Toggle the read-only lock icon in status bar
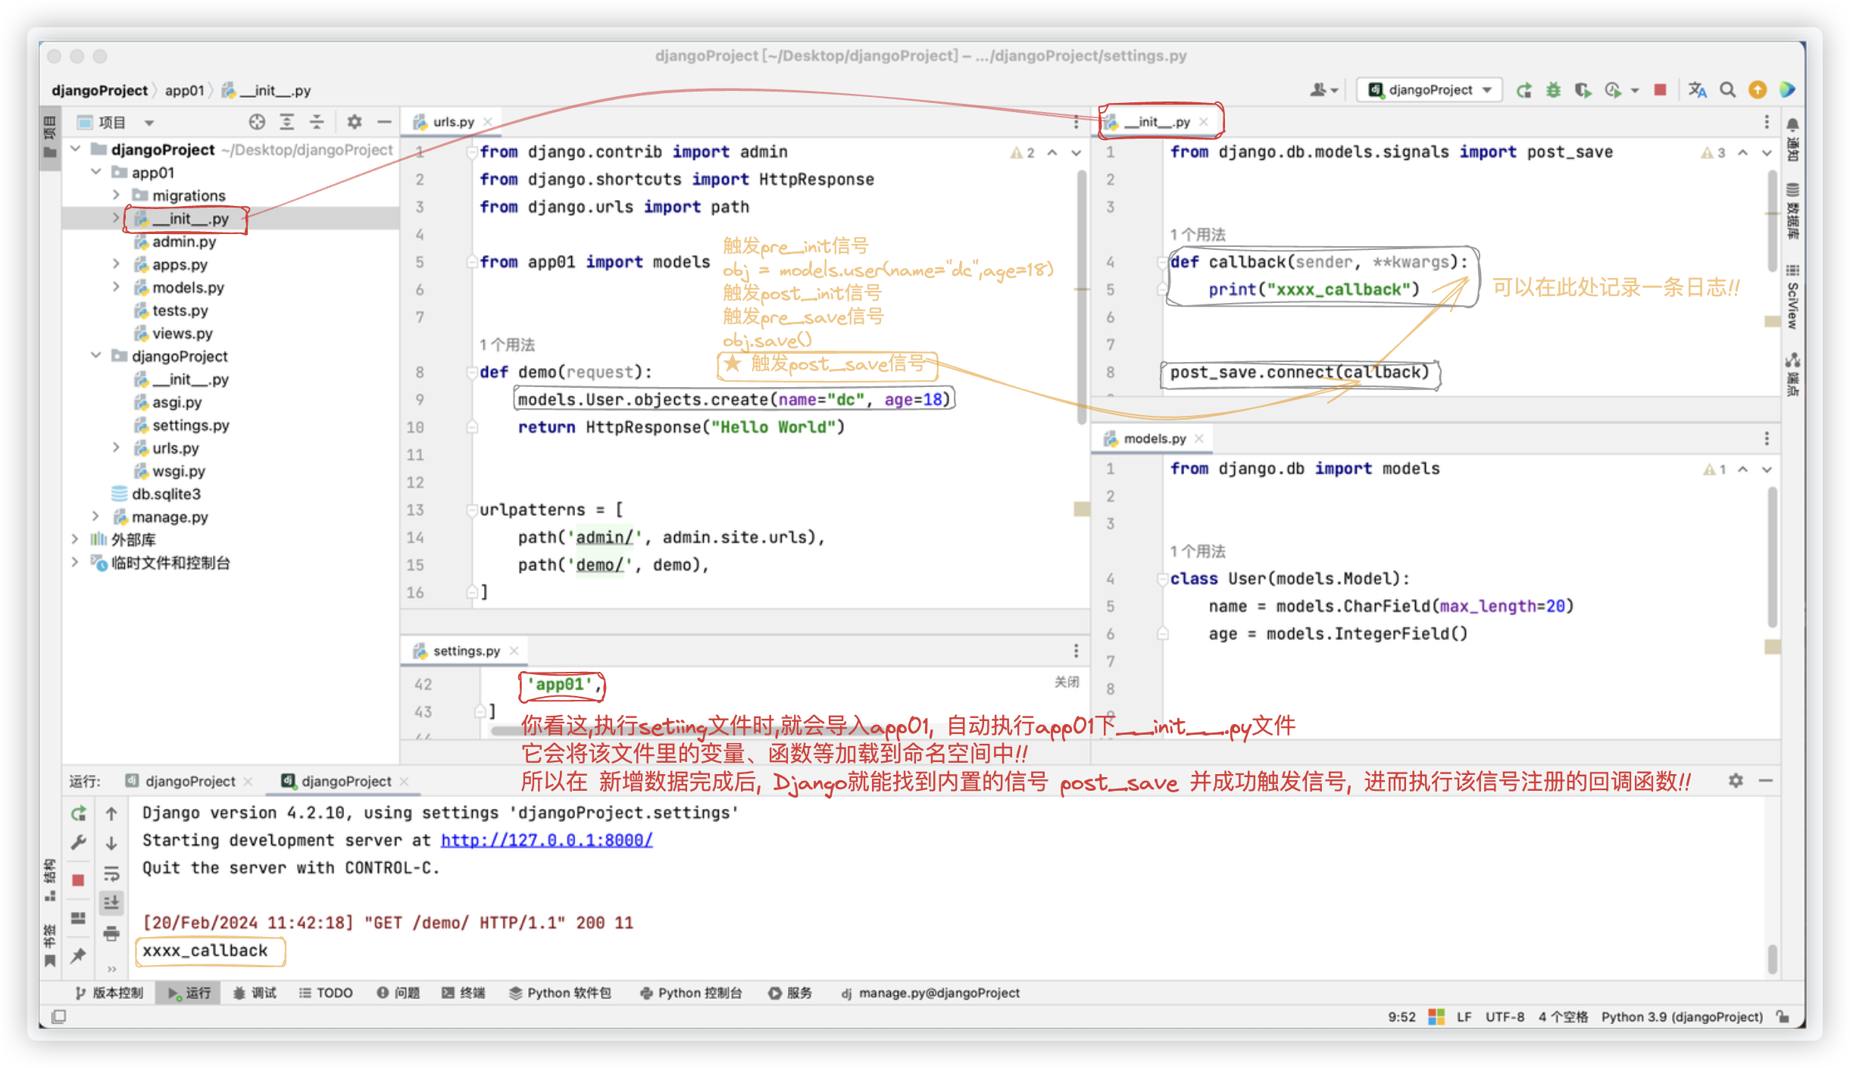Screen dimensions: 1850x1068 (x=1783, y=1016)
